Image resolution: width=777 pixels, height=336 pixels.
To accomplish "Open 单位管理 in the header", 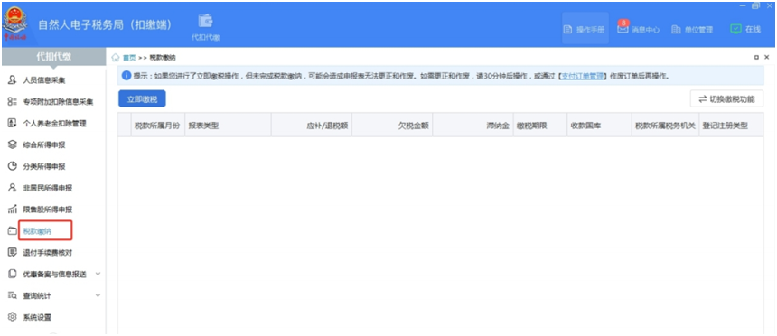I will tap(692, 29).
